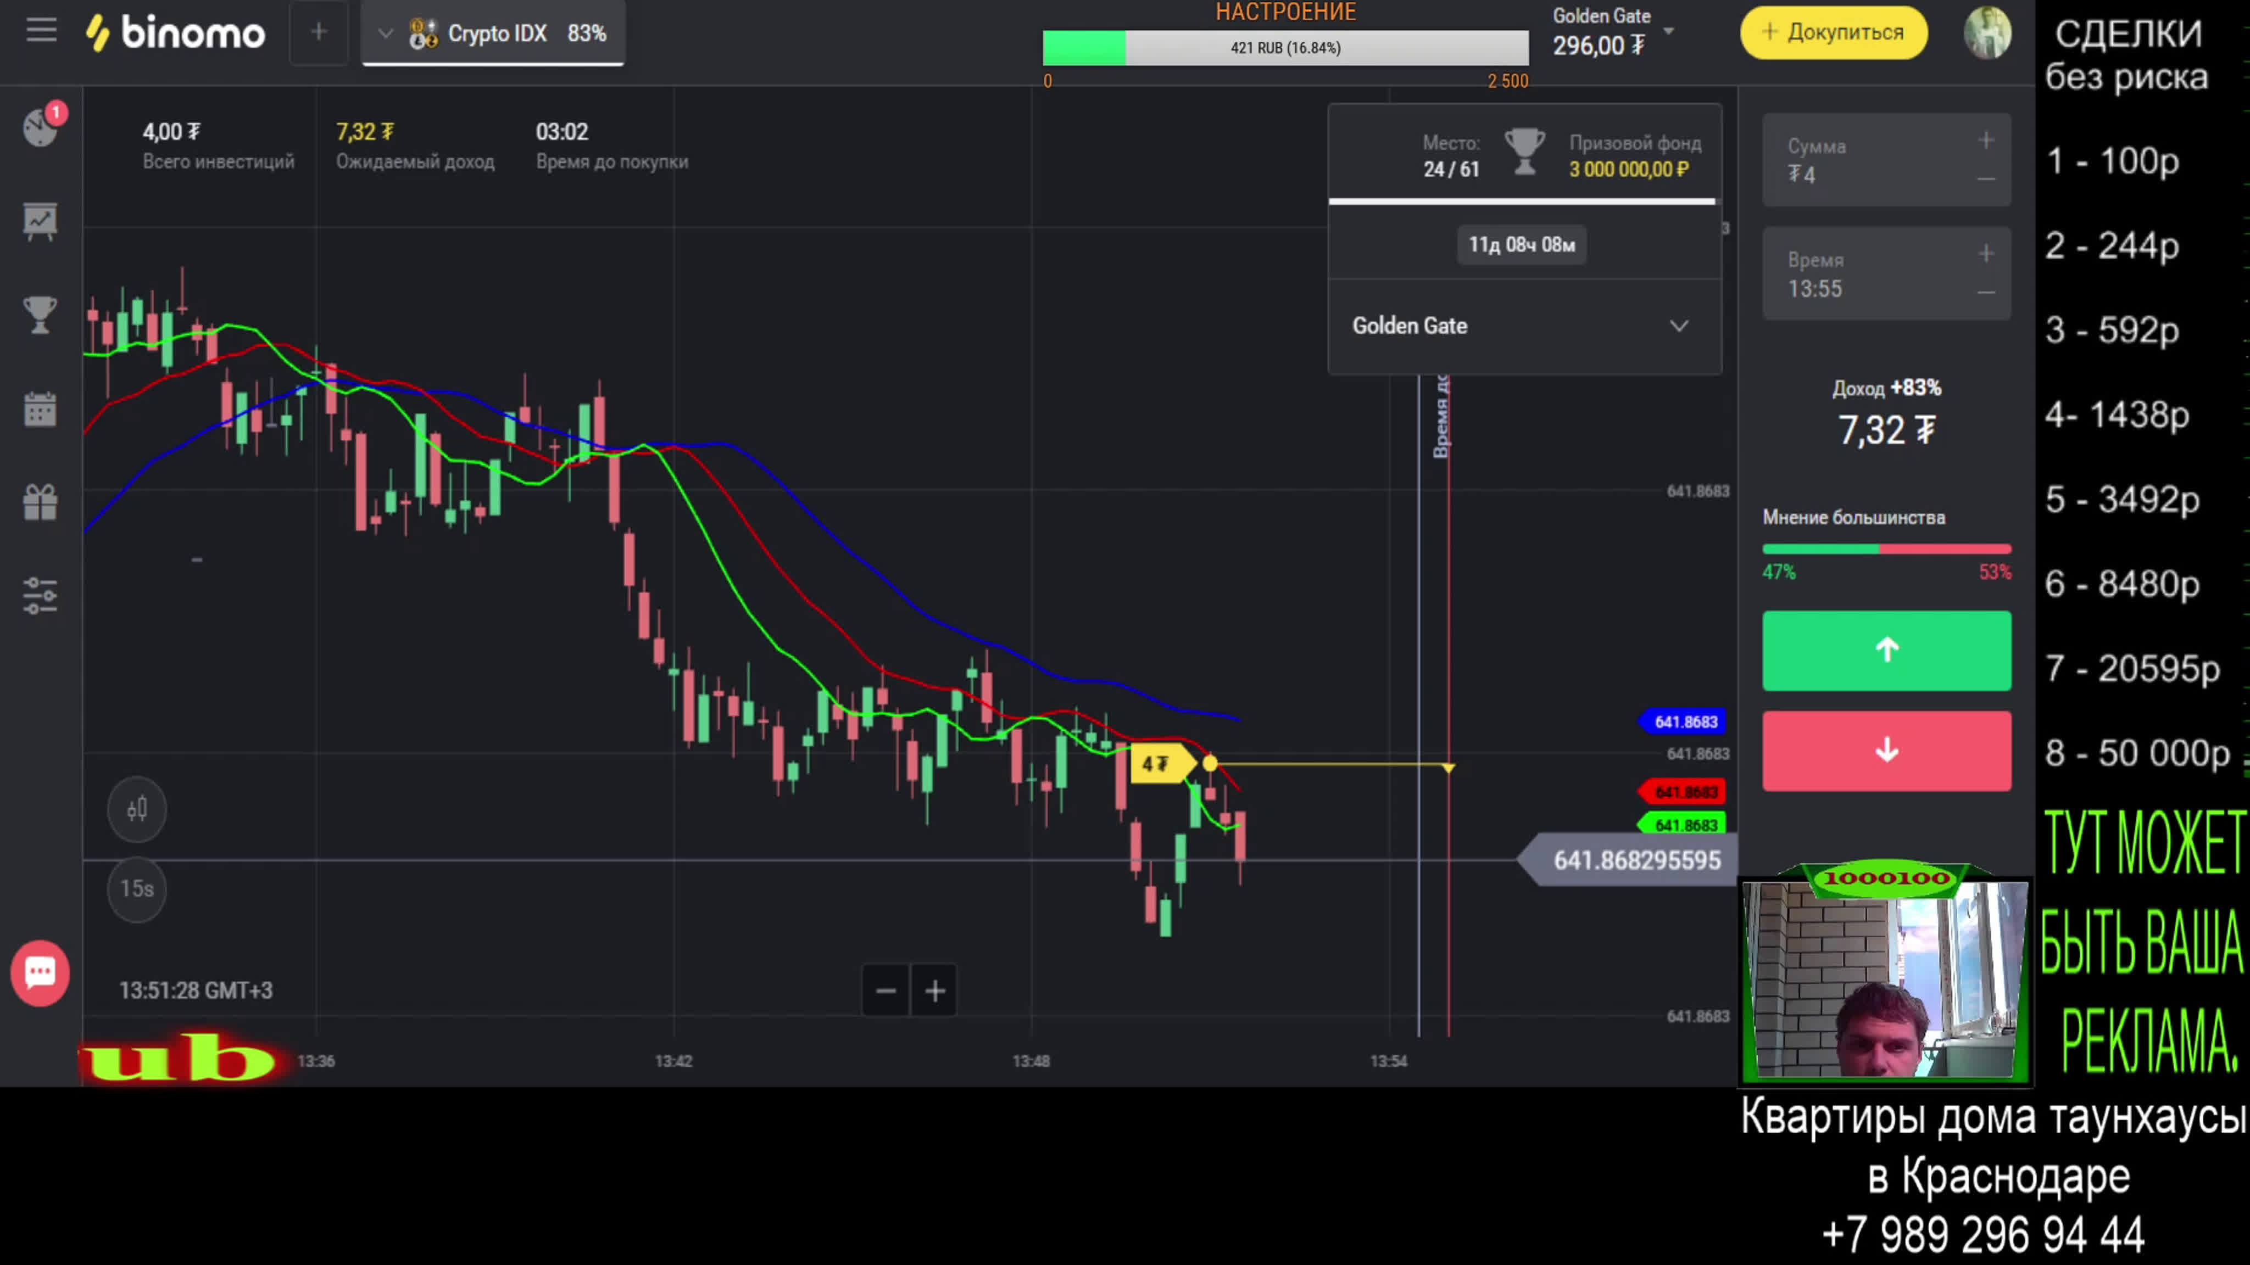Select the Crypto IDX 83% asset tab

(x=493, y=33)
